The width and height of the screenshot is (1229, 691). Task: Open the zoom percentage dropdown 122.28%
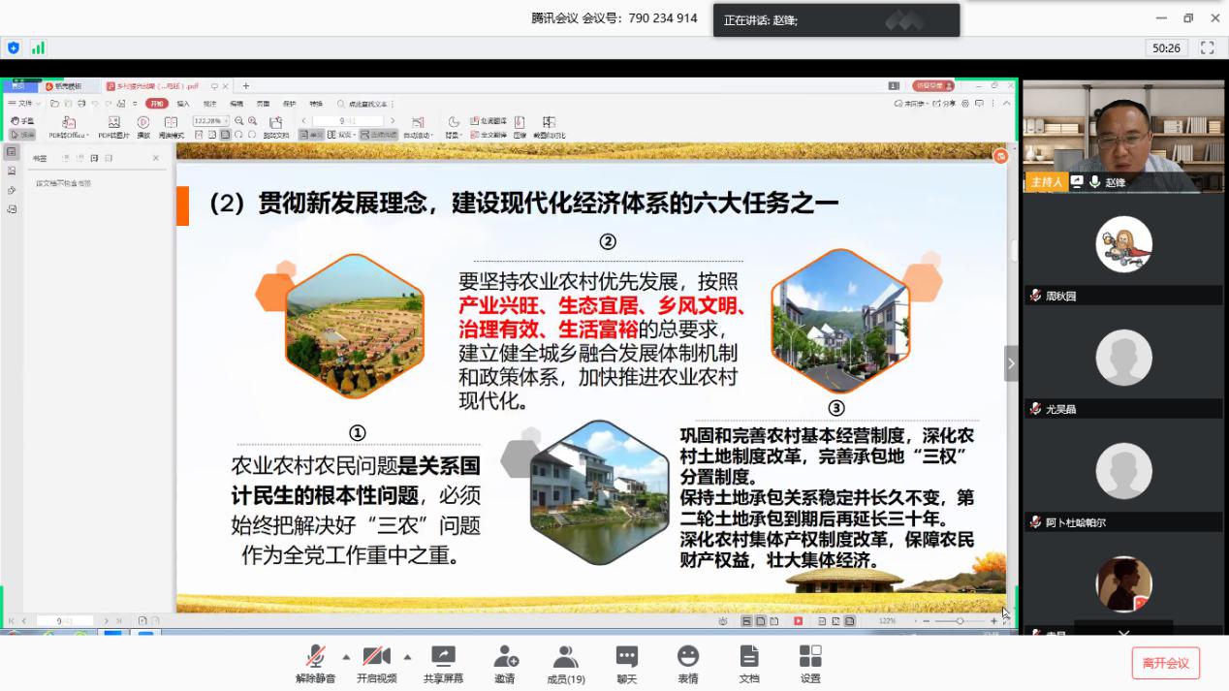coord(210,121)
